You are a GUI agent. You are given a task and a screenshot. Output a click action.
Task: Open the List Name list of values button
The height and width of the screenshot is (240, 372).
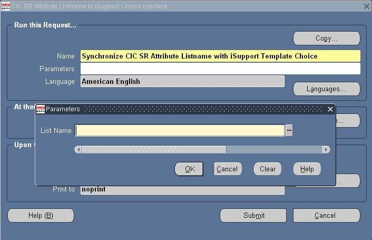click(289, 130)
